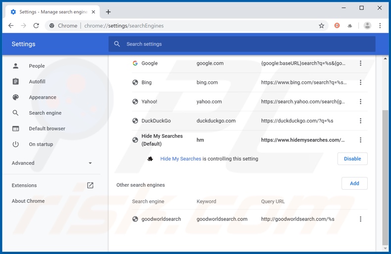391x254 pixels.
Task: Close the Settings tab
Action: (93, 12)
